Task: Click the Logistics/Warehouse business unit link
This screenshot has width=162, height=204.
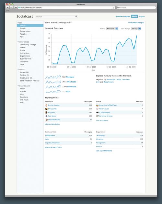Action: pyautogui.click(x=52, y=143)
